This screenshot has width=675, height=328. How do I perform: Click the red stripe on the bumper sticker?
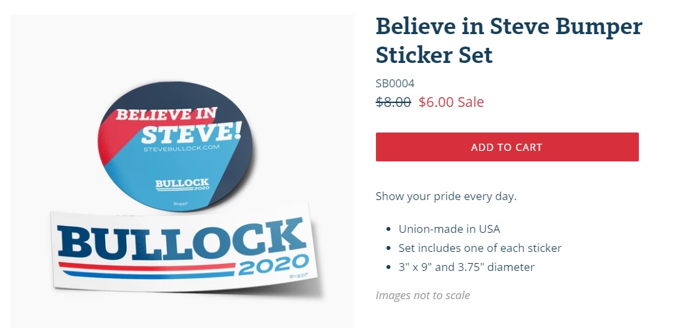pyautogui.click(x=147, y=266)
